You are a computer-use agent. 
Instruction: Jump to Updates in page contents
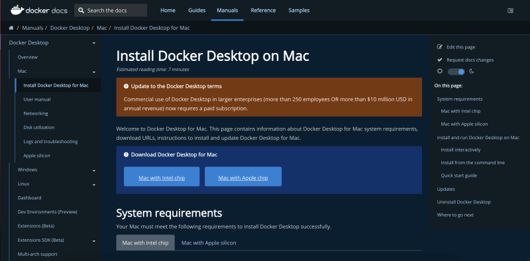(x=446, y=189)
